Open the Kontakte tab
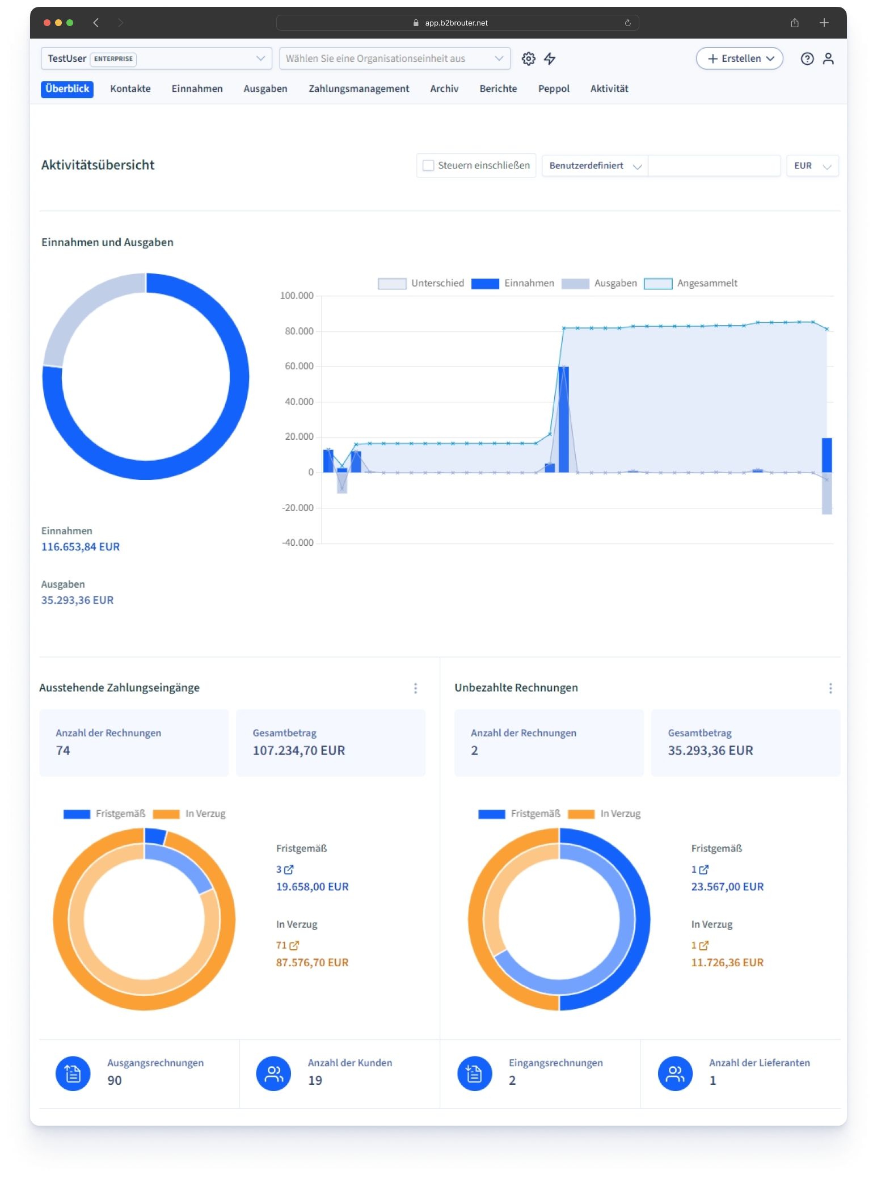The height and width of the screenshot is (1179, 877). click(130, 89)
